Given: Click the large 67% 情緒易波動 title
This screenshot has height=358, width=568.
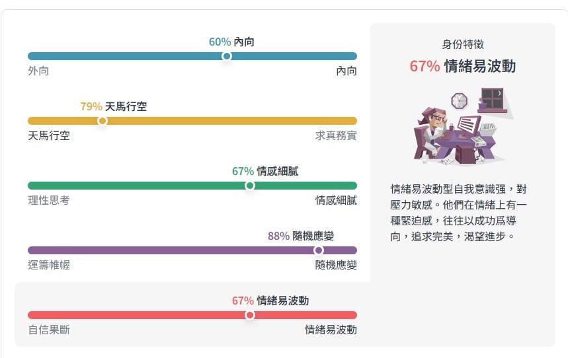Looking at the screenshot, I should click(463, 66).
